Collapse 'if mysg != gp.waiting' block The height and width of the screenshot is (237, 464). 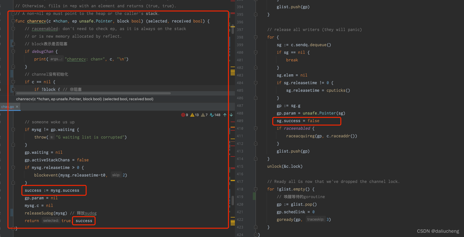(13, 129)
